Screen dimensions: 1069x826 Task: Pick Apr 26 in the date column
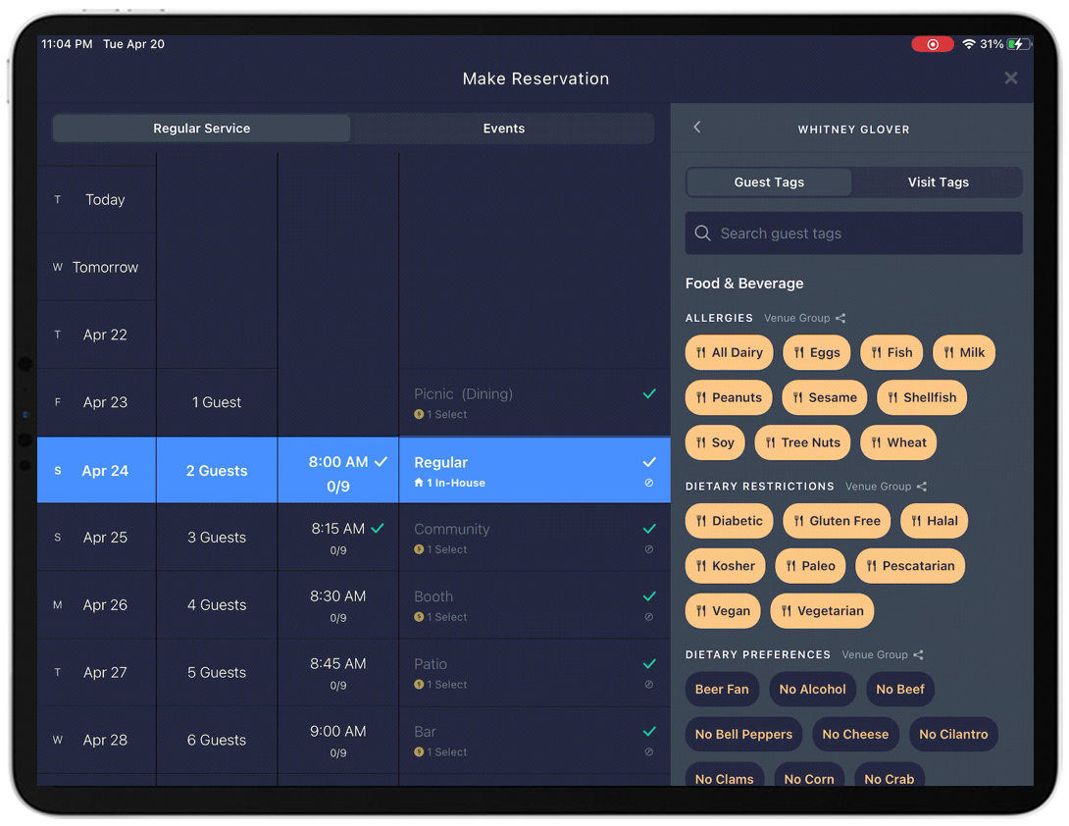[105, 605]
